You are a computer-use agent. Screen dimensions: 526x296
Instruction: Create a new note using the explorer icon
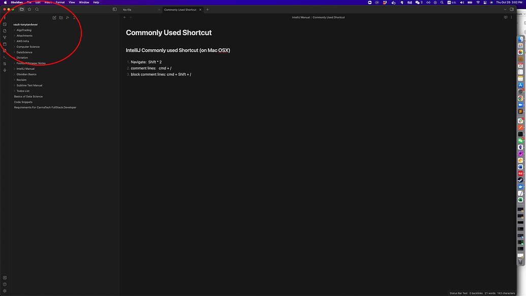click(54, 17)
